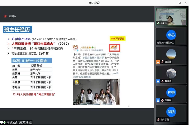Click the orange person icon on 蓝贤勇's tile

158,62
